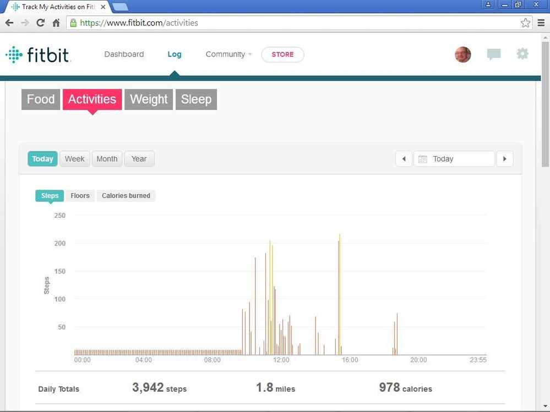
Task: Click the Daily Totals label
Action: coord(58,389)
